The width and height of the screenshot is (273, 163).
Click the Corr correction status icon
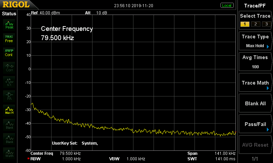coord(9,67)
